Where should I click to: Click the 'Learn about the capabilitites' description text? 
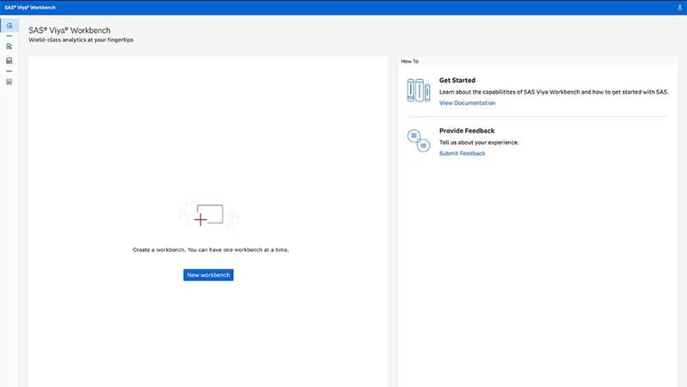554,92
